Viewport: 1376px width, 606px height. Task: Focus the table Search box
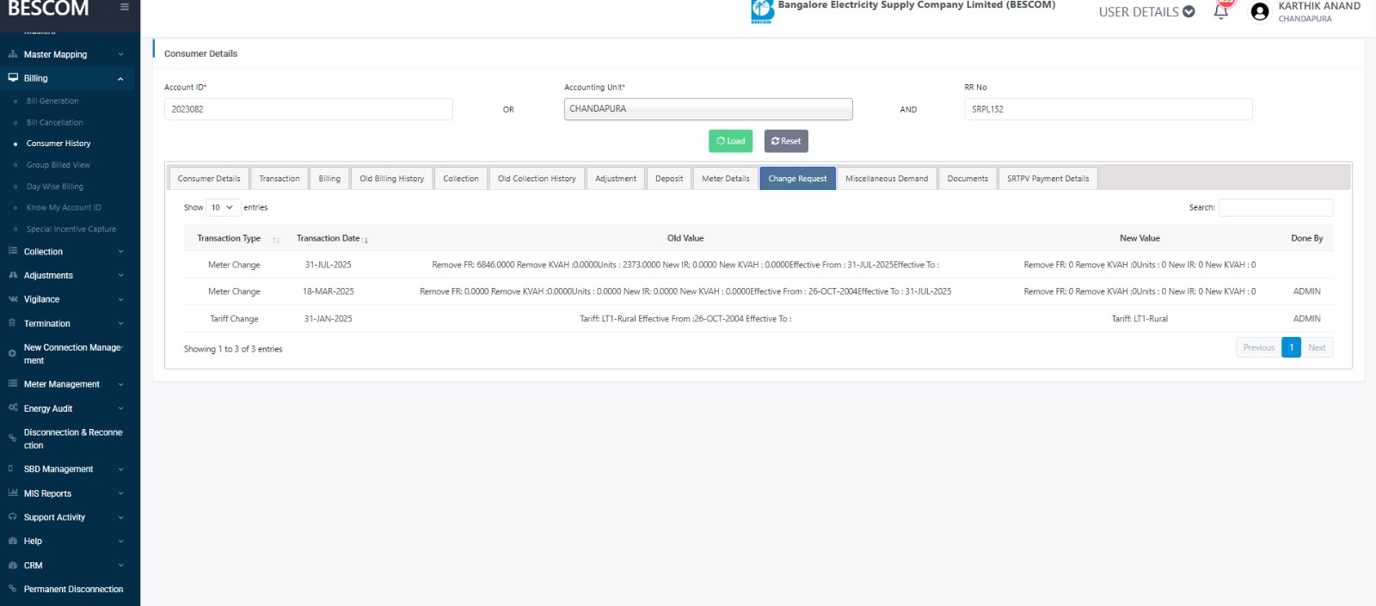coord(1275,207)
